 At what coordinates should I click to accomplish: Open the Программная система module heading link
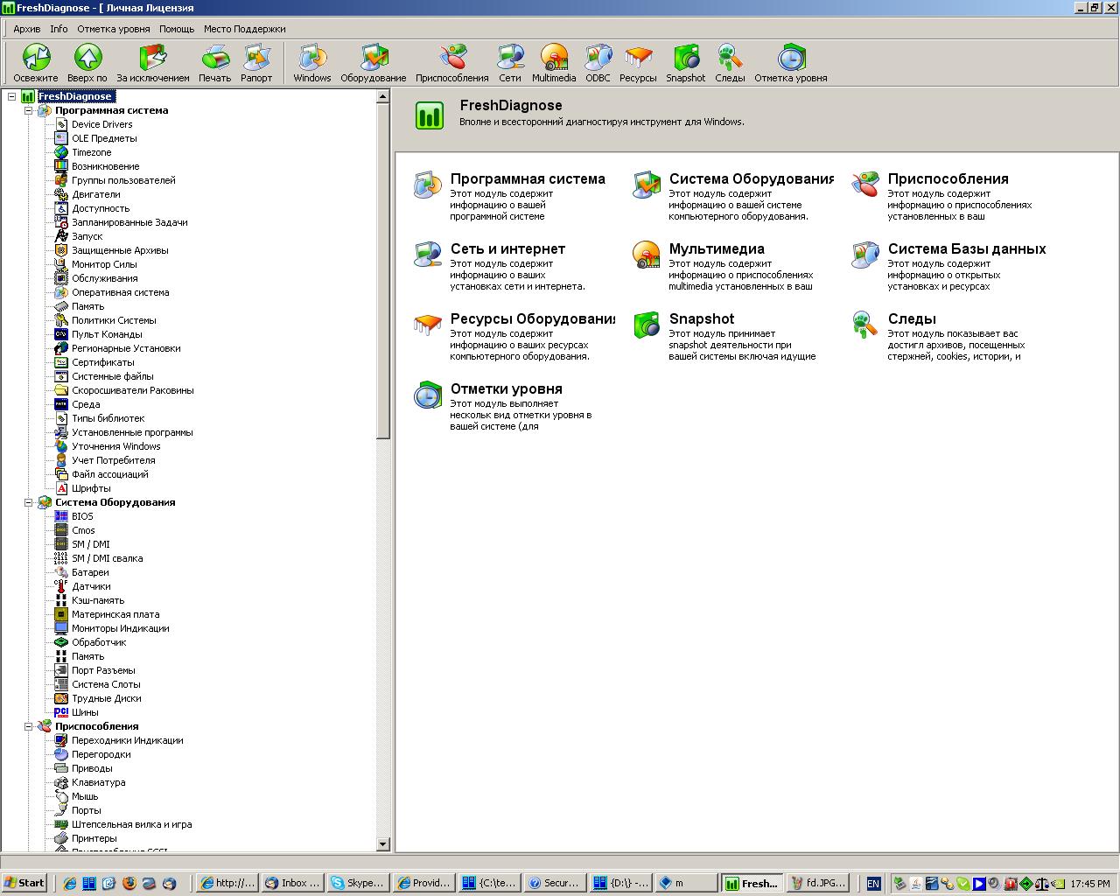528,178
